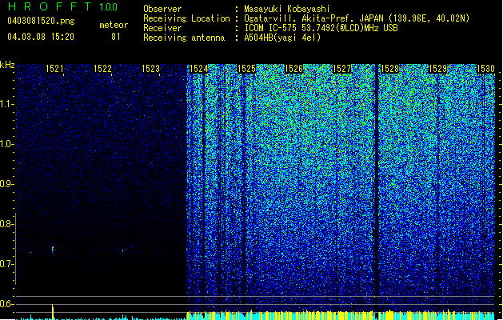This screenshot has height=320, width=503.
Task: Click the kHz axis unit label
Action: point(7,65)
